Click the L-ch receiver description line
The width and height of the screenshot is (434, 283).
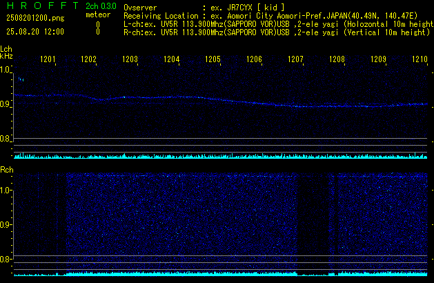[x=279, y=24]
